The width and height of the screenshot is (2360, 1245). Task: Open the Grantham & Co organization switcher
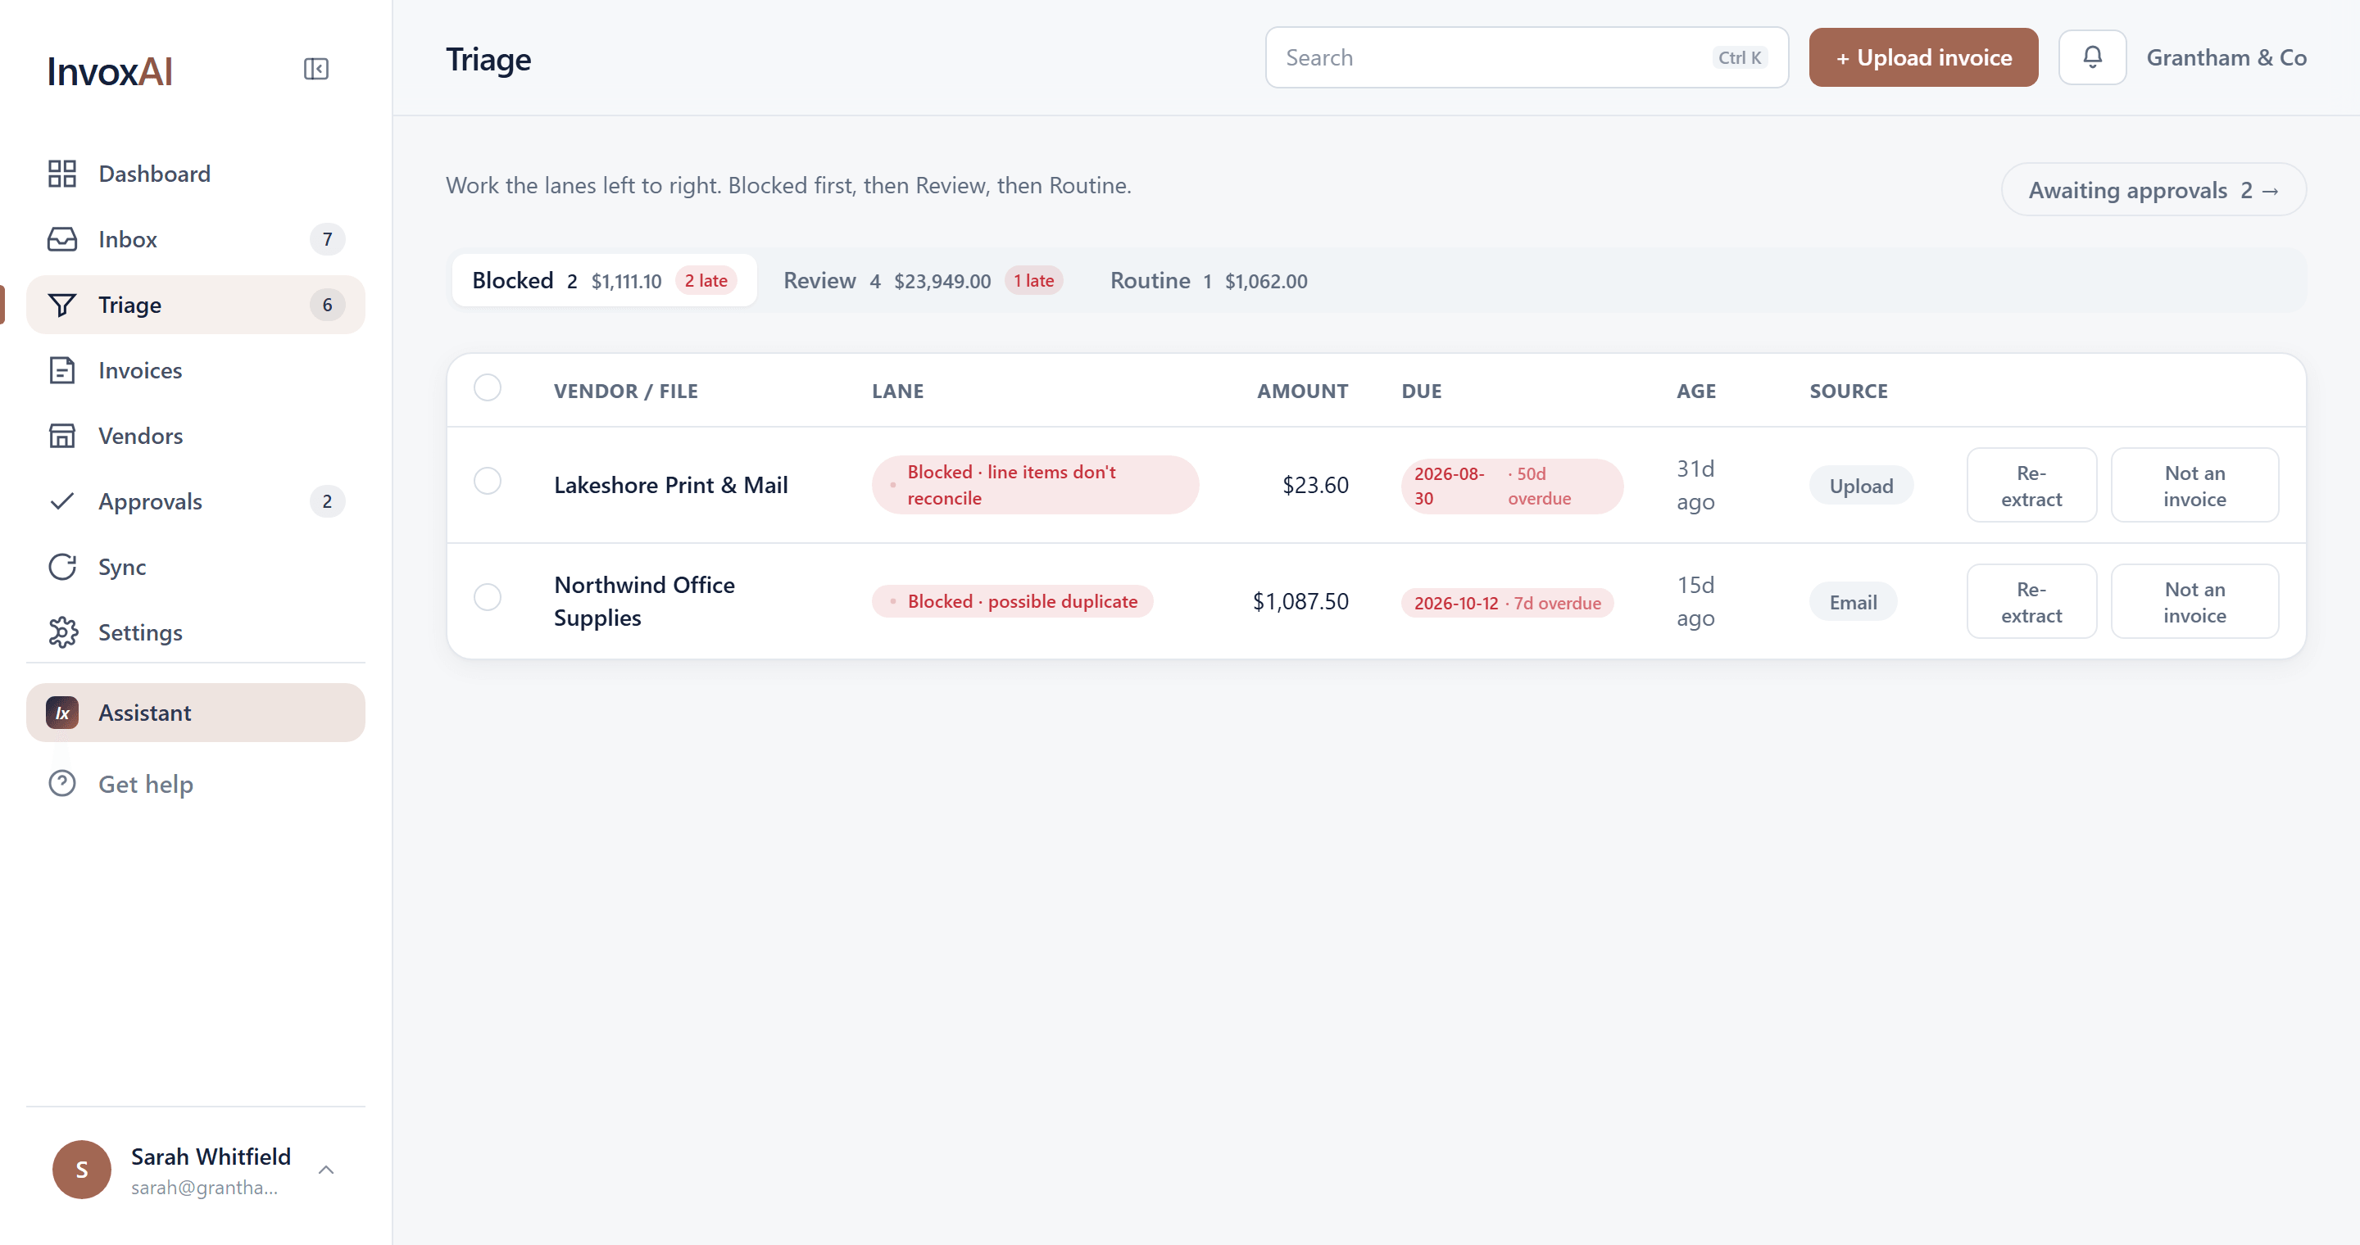pyautogui.click(x=2226, y=57)
